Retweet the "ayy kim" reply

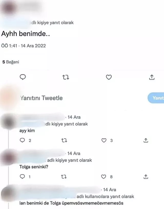(x=64, y=140)
